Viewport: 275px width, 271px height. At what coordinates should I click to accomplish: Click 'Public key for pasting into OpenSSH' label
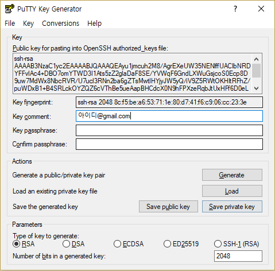pyautogui.click(x=90, y=48)
